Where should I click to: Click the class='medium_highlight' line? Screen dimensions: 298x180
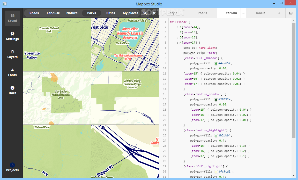[x=207, y=130]
